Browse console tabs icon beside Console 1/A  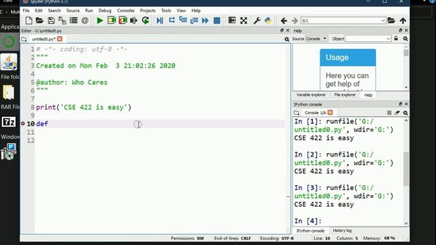pos(296,113)
